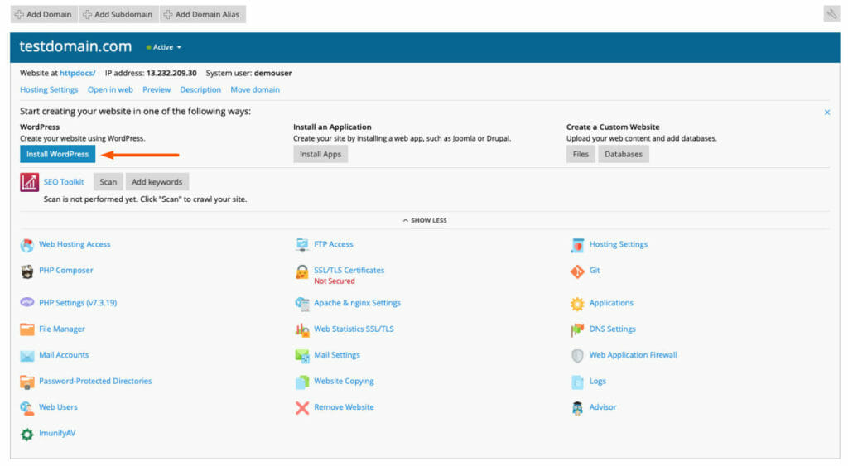
Task: Click Add Subdomain button
Action: click(118, 14)
